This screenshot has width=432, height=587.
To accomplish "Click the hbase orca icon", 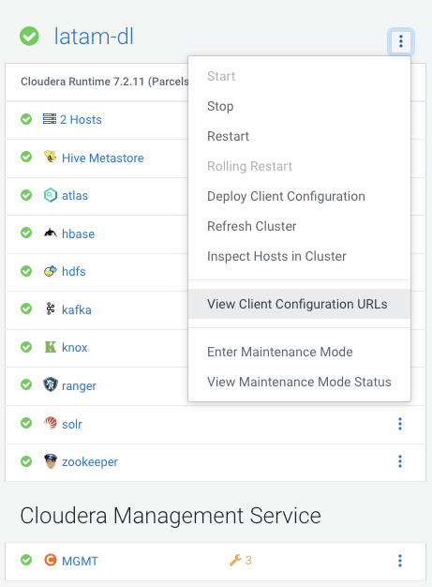I will [x=50, y=233].
